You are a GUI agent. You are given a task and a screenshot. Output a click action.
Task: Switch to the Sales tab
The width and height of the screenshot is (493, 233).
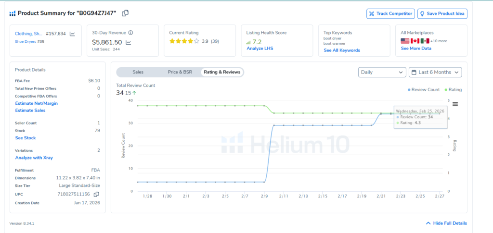pos(138,72)
